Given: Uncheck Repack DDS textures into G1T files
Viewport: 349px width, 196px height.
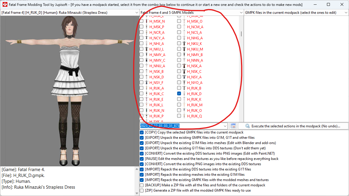Looking at the screenshot, I should (142, 169).
